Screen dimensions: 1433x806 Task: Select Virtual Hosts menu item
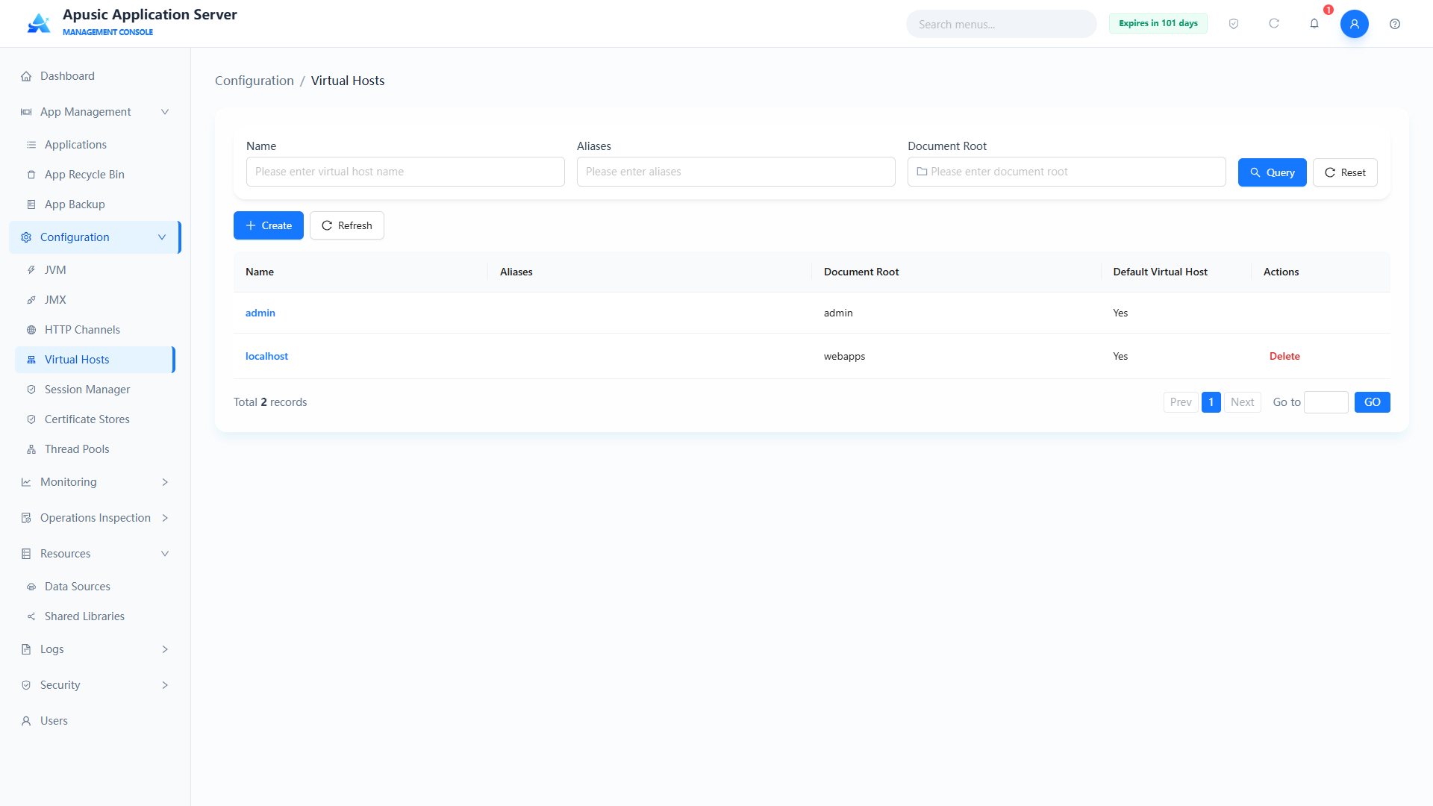point(95,360)
